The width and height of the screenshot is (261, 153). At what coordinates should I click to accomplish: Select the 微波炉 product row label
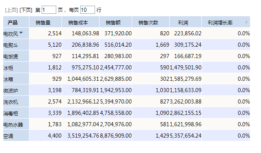coord(11,91)
